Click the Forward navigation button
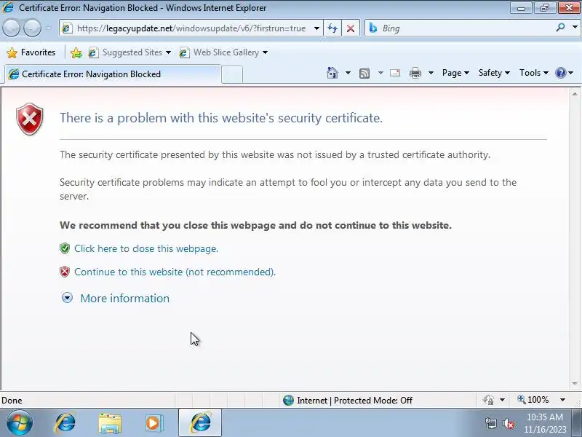The image size is (582, 437). point(32,28)
